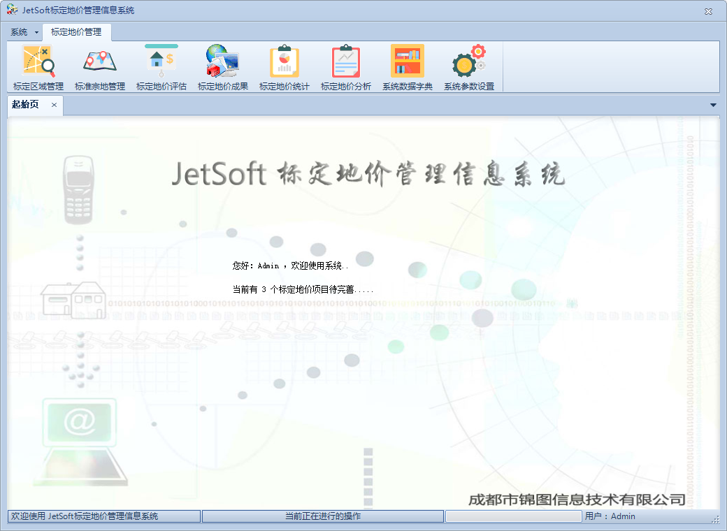Click '当前有 3 个标定地价项目待完善' message
Screen dimensions: 727x531
[303, 289]
